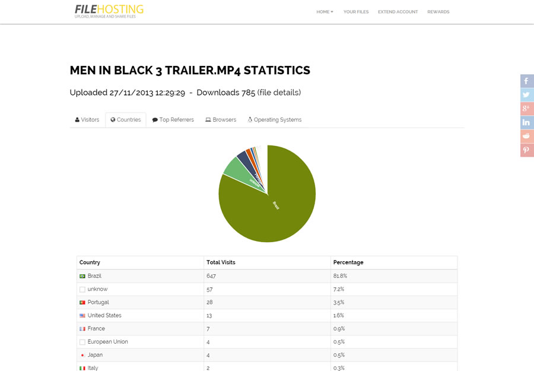The height and width of the screenshot is (371, 534).
Task: Click the 3.5% percentage cell
Action: point(339,303)
